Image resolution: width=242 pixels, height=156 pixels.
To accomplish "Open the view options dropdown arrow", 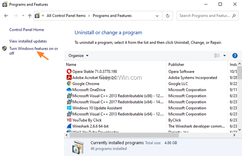I will point(225,56).
